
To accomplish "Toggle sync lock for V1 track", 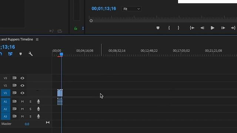I will 14,93.
